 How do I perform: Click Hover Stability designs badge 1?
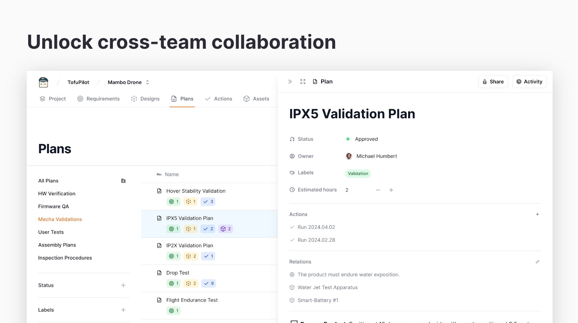[x=191, y=202]
